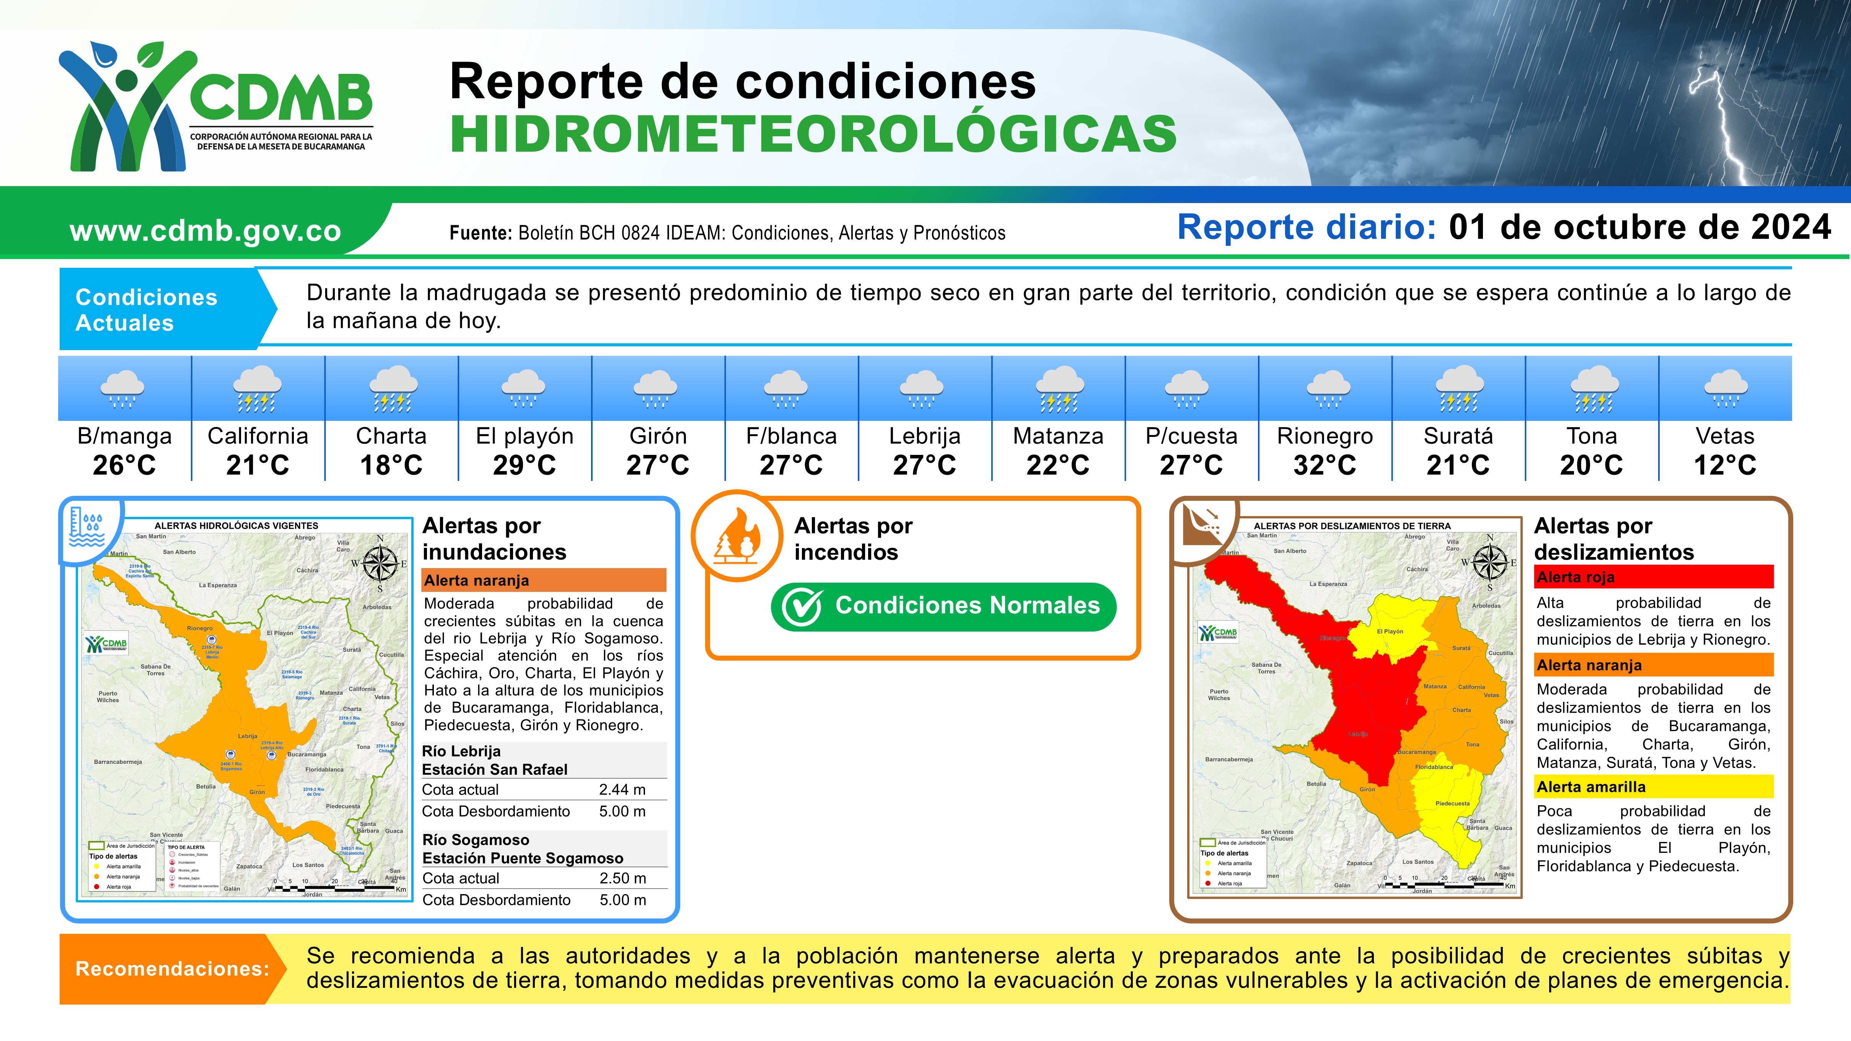Click the Condiciones Normales green button
This screenshot has width=1851, height=1041.
pyautogui.click(x=943, y=606)
